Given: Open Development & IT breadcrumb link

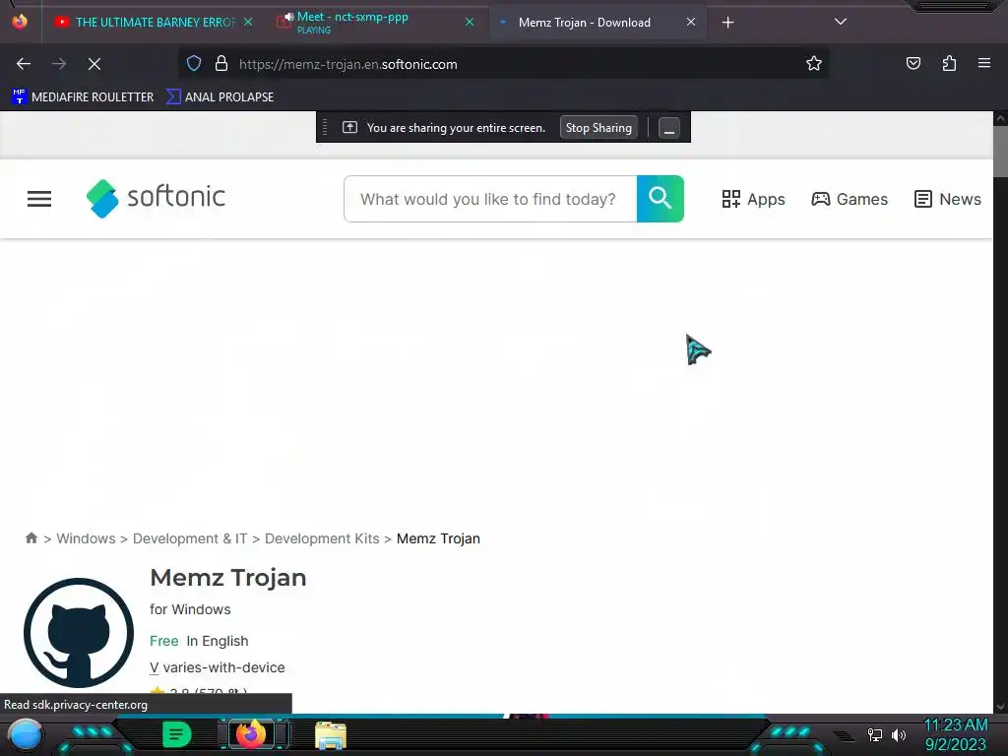Looking at the screenshot, I should pyautogui.click(x=190, y=538).
